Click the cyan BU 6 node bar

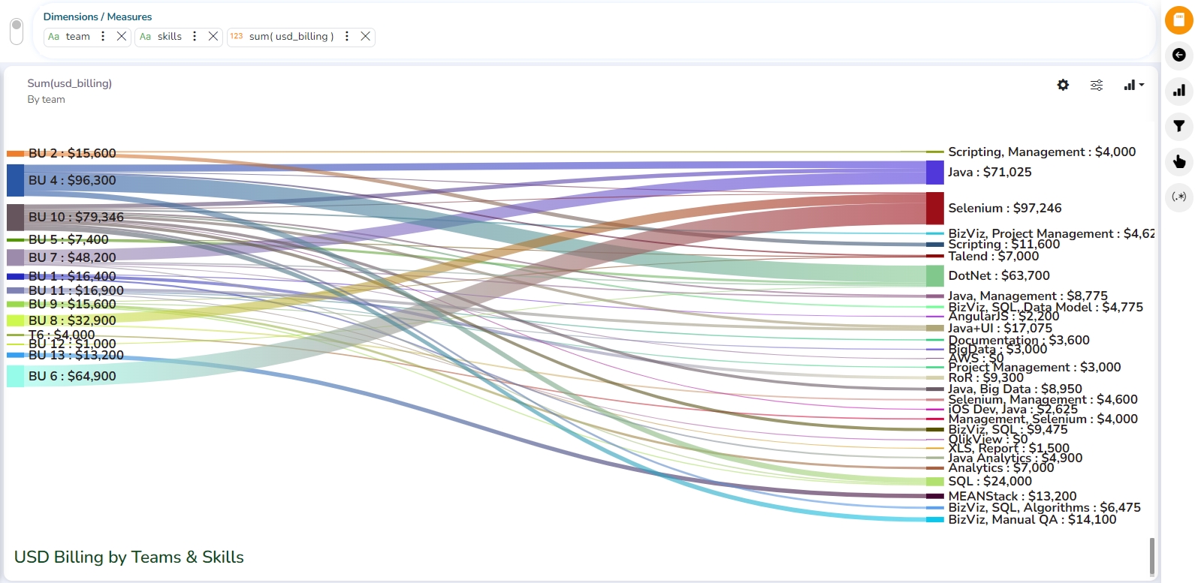[x=15, y=376]
